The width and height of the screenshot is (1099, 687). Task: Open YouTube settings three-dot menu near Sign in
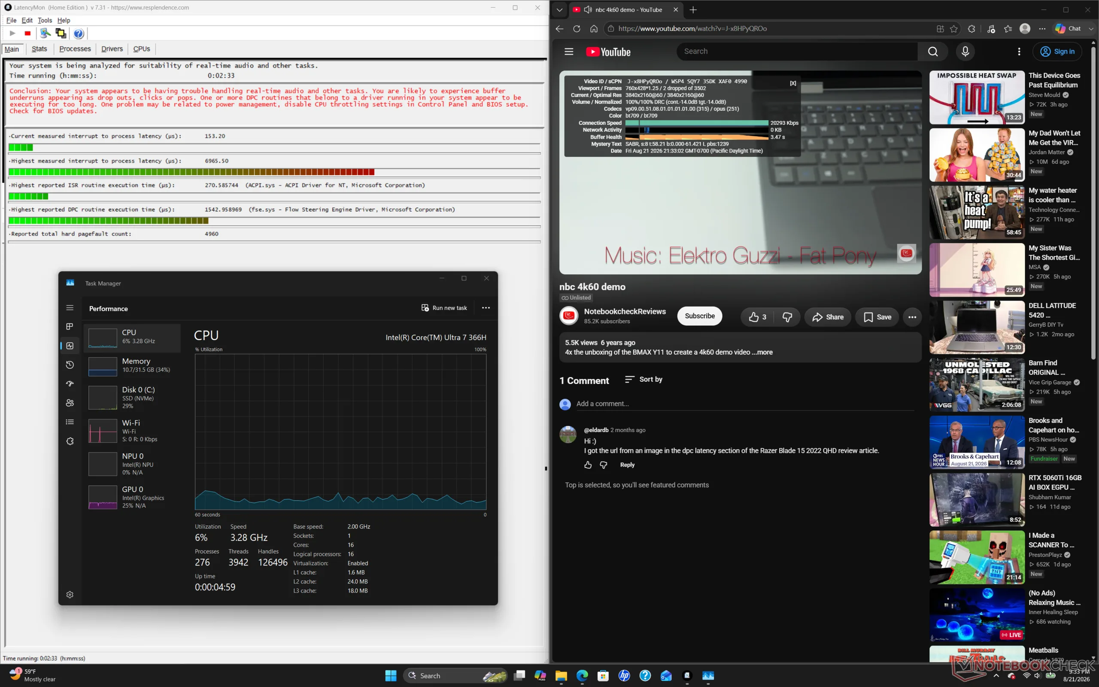1019,52
